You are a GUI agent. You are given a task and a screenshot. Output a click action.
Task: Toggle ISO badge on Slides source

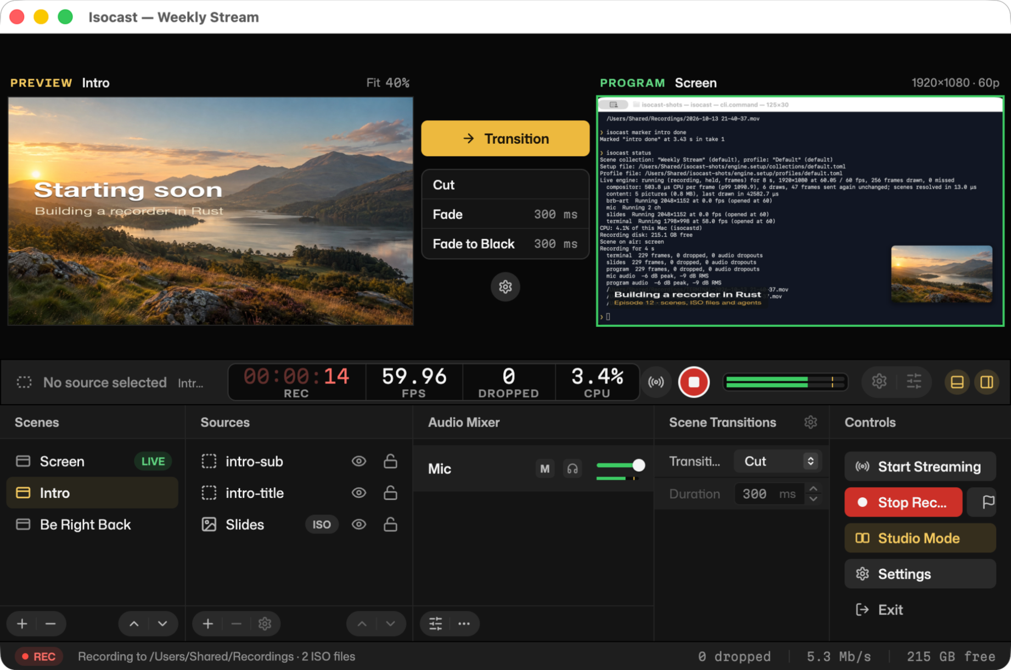click(322, 525)
